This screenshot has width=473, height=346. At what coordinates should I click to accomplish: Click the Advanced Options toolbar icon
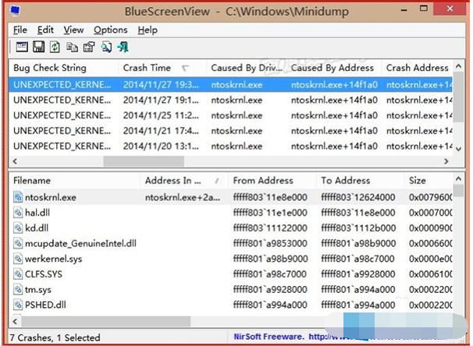(x=21, y=48)
